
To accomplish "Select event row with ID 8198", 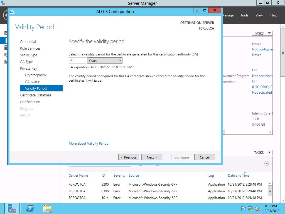I will click(x=167, y=191).
